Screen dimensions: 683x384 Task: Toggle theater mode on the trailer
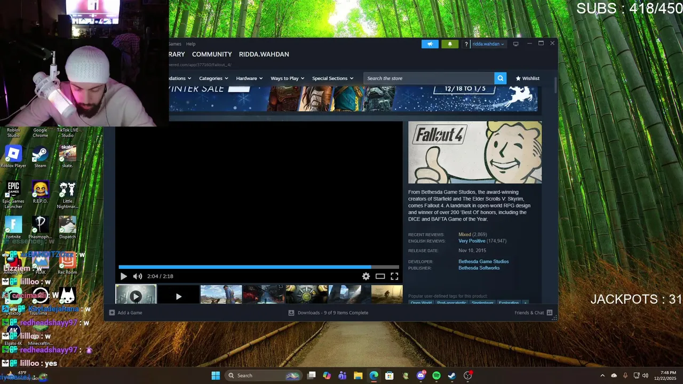[x=380, y=276]
